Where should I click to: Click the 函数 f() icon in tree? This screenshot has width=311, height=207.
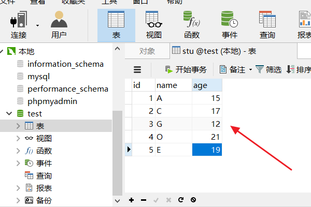coord(29,151)
